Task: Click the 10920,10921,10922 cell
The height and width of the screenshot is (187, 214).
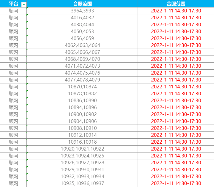Action: tap(82, 149)
